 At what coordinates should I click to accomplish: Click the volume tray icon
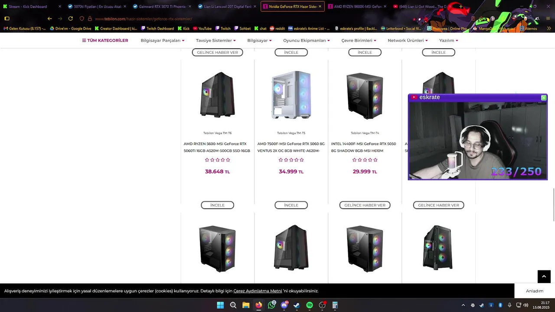click(x=526, y=305)
